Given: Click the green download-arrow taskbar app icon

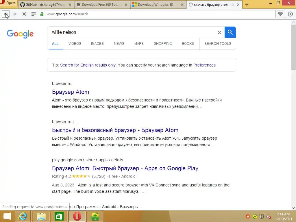Looking at the screenshot, I should 95,216.
